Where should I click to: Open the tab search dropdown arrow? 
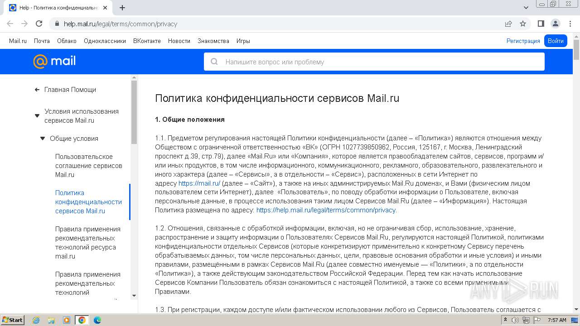pyautogui.click(x=526, y=8)
